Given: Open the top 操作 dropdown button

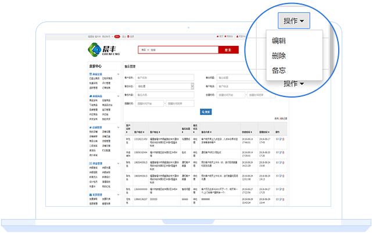Looking at the screenshot, I should (x=296, y=21).
